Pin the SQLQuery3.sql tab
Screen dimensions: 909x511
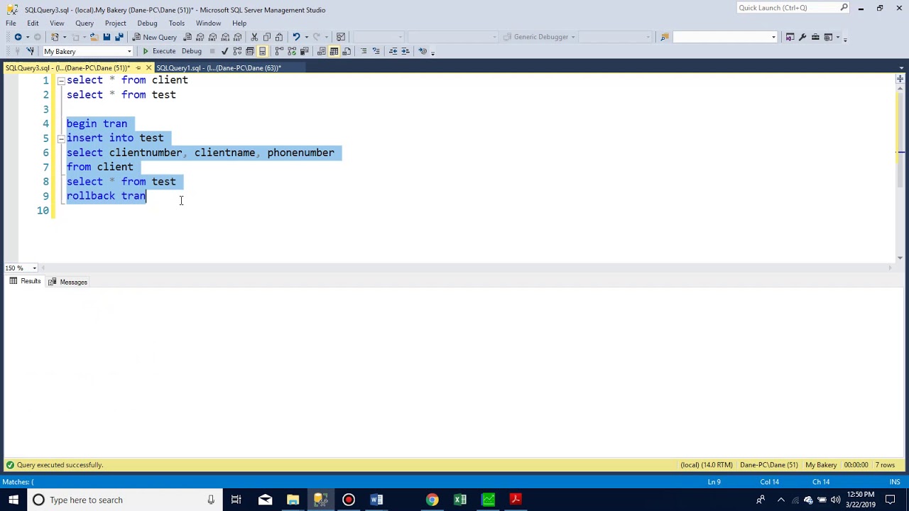138,68
